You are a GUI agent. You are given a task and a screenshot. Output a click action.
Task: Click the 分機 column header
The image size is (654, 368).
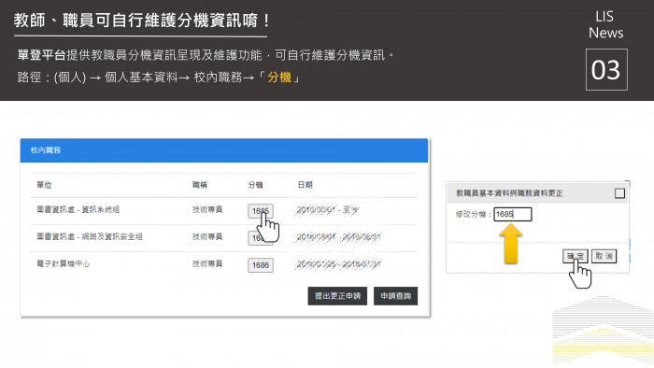[x=255, y=185]
